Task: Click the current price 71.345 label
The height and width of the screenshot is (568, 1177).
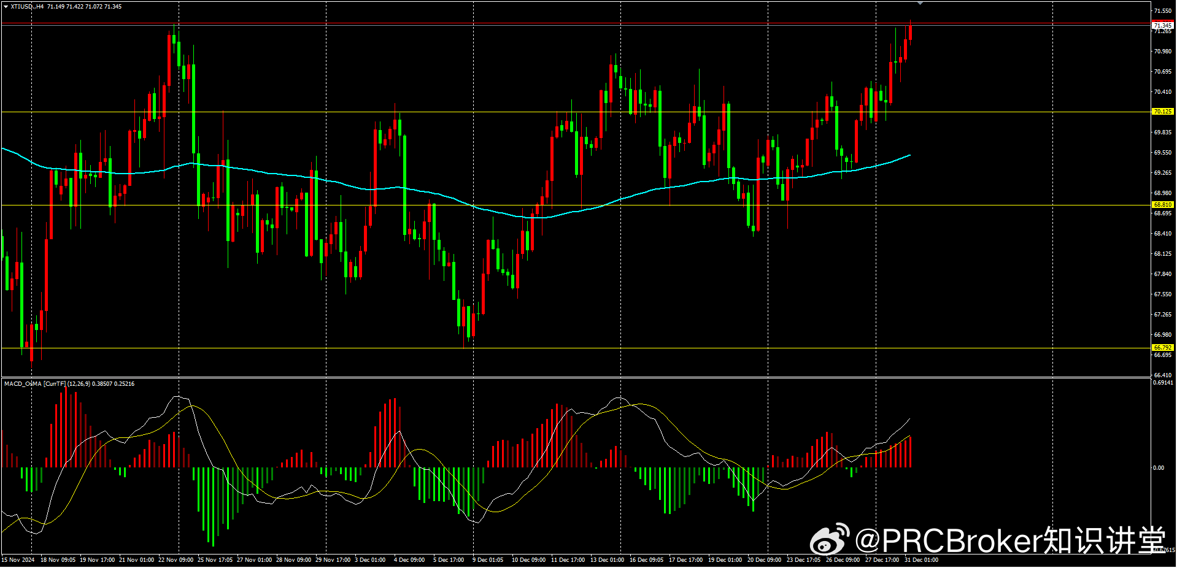Action: pyautogui.click(x=1162, y=25)
